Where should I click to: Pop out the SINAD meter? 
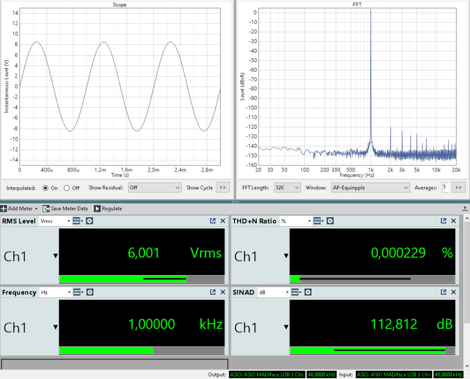tap(444, 292)
